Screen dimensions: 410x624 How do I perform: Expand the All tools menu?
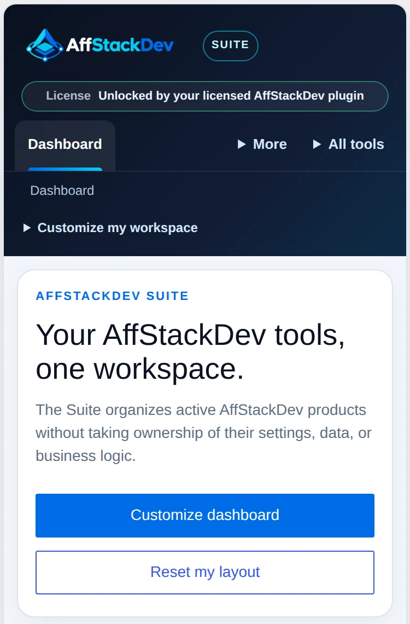tap(348, 145)
